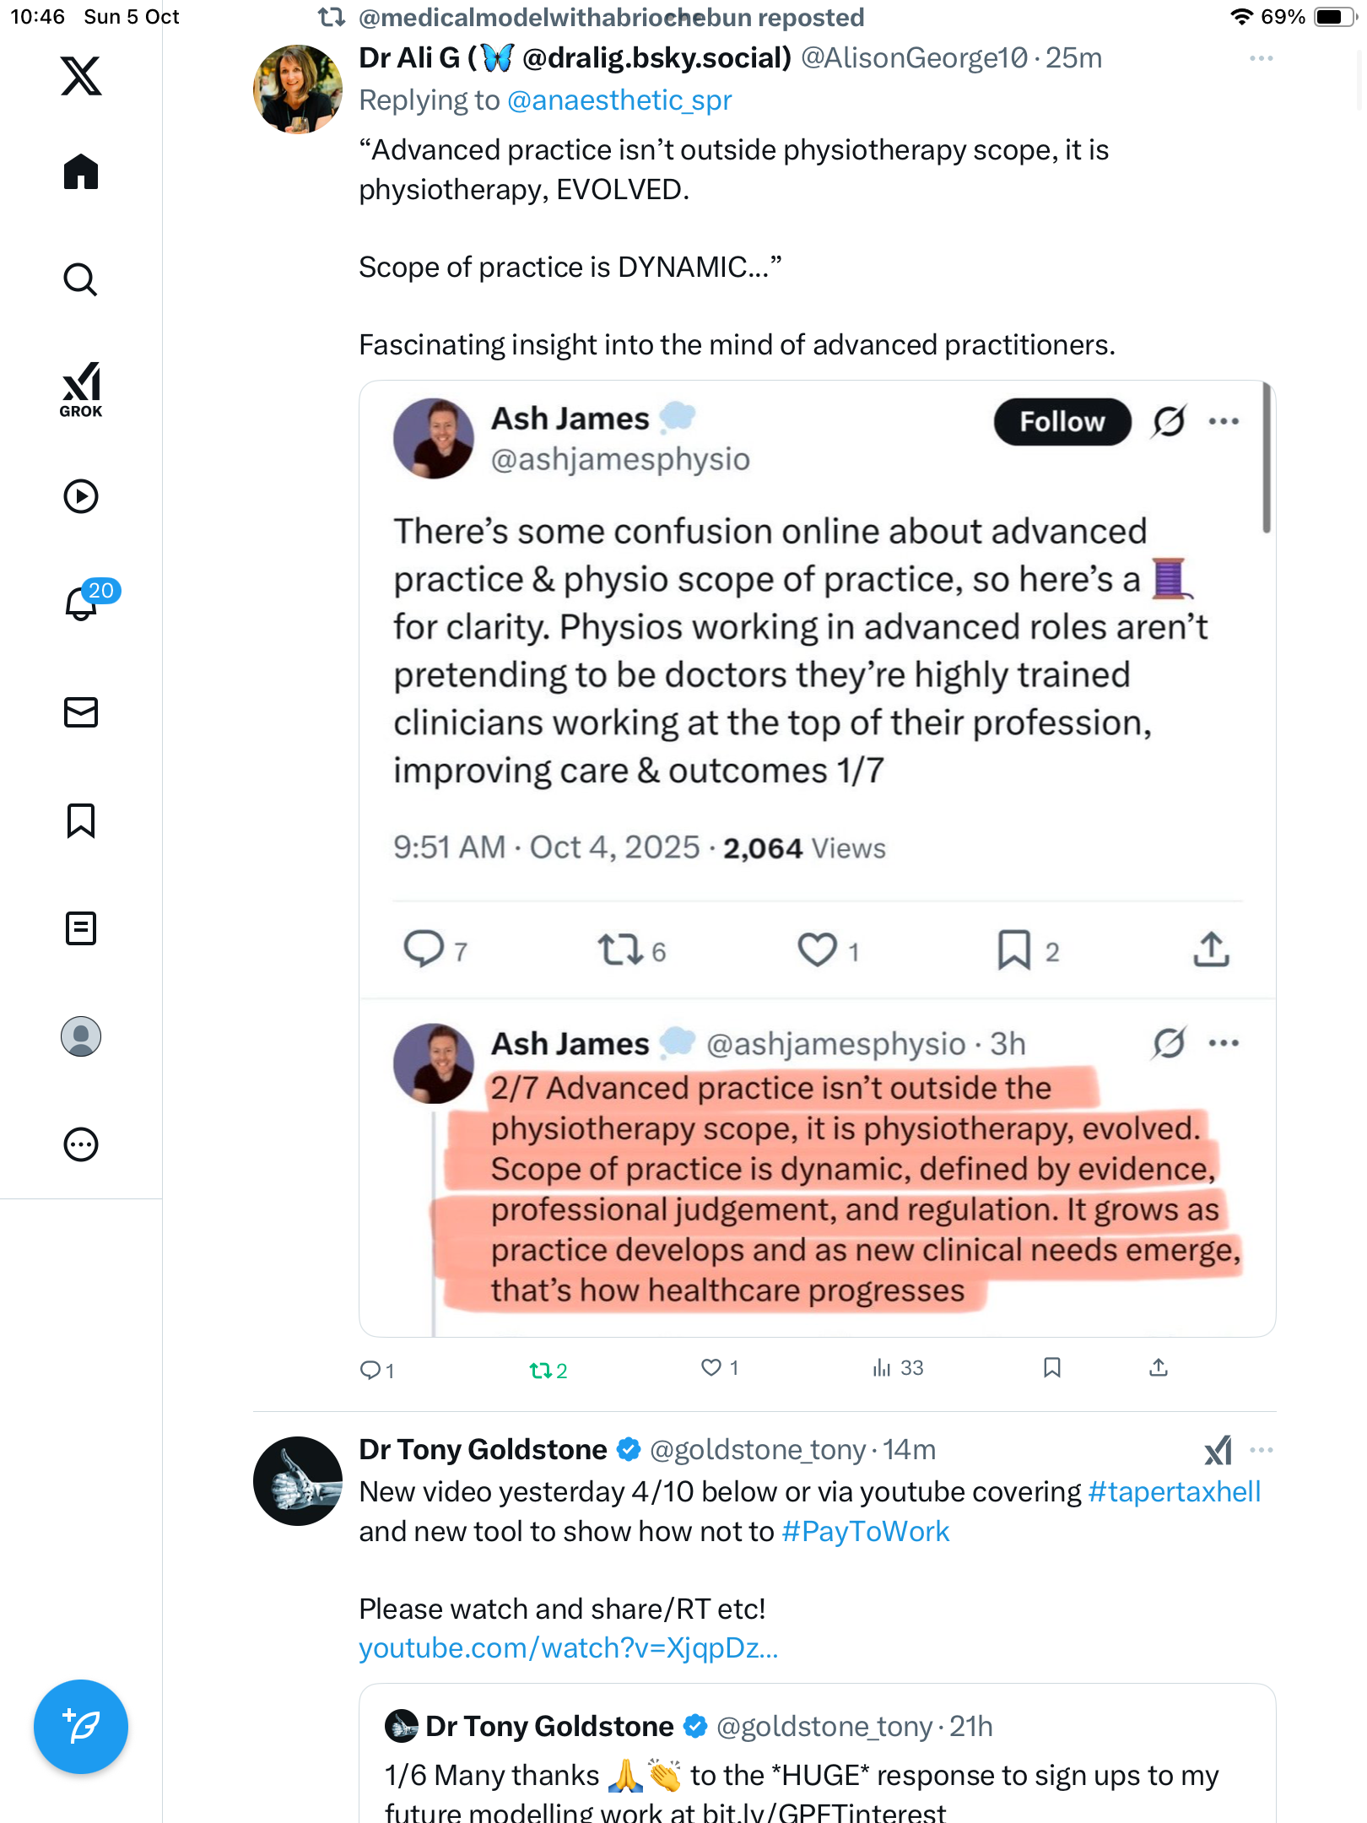Open Grok from the sidebar
The width and height of the screenshot is (1367, 1823).
(81, 390)
